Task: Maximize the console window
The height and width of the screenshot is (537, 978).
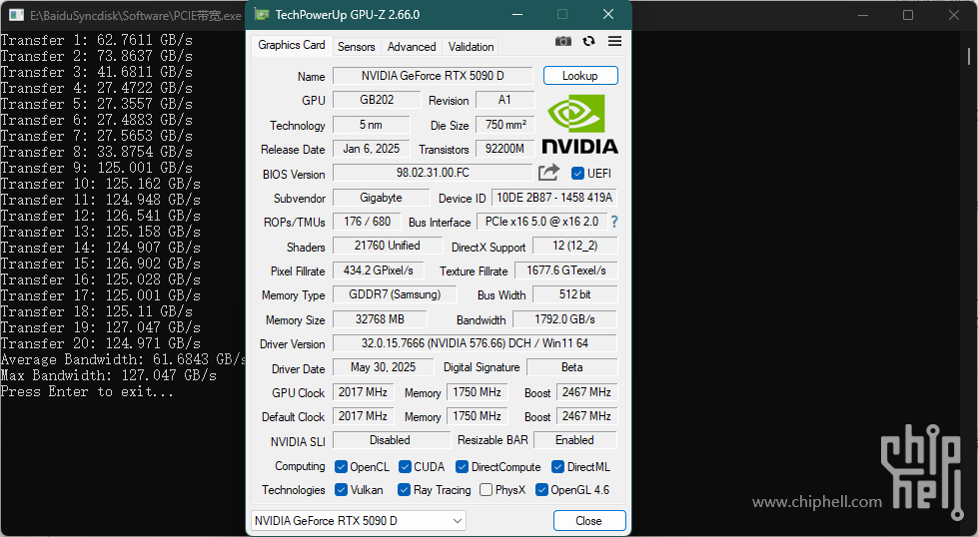Action: click(908, 15)
